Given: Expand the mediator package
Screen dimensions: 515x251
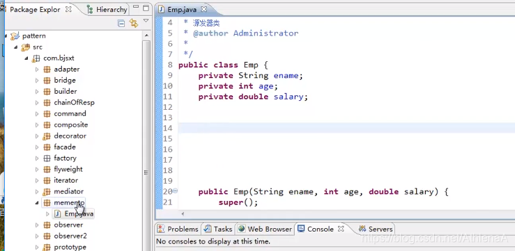Looking at the screenshot, I should 37,192.
